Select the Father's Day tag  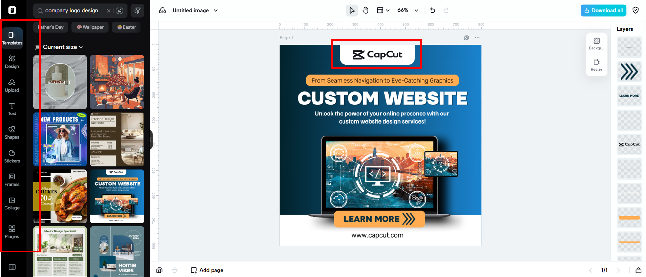tap(51, 27)
